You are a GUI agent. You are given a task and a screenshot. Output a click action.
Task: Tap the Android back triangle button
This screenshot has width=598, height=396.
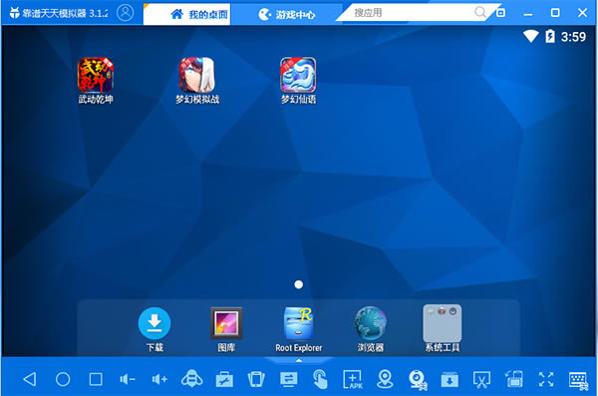[30, 379]
